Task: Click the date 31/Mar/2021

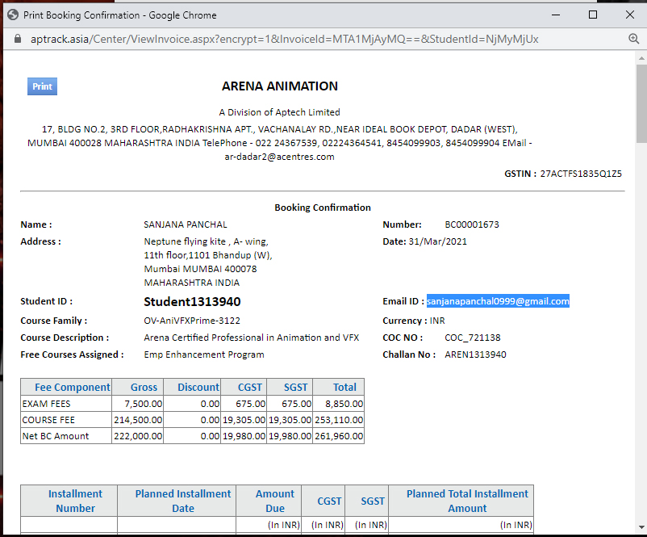Action: pos(437,241)
